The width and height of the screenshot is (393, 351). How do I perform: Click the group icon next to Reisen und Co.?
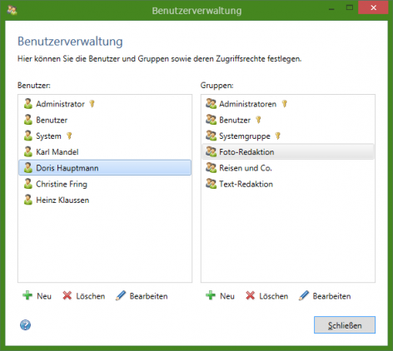[x=211, y=168]
